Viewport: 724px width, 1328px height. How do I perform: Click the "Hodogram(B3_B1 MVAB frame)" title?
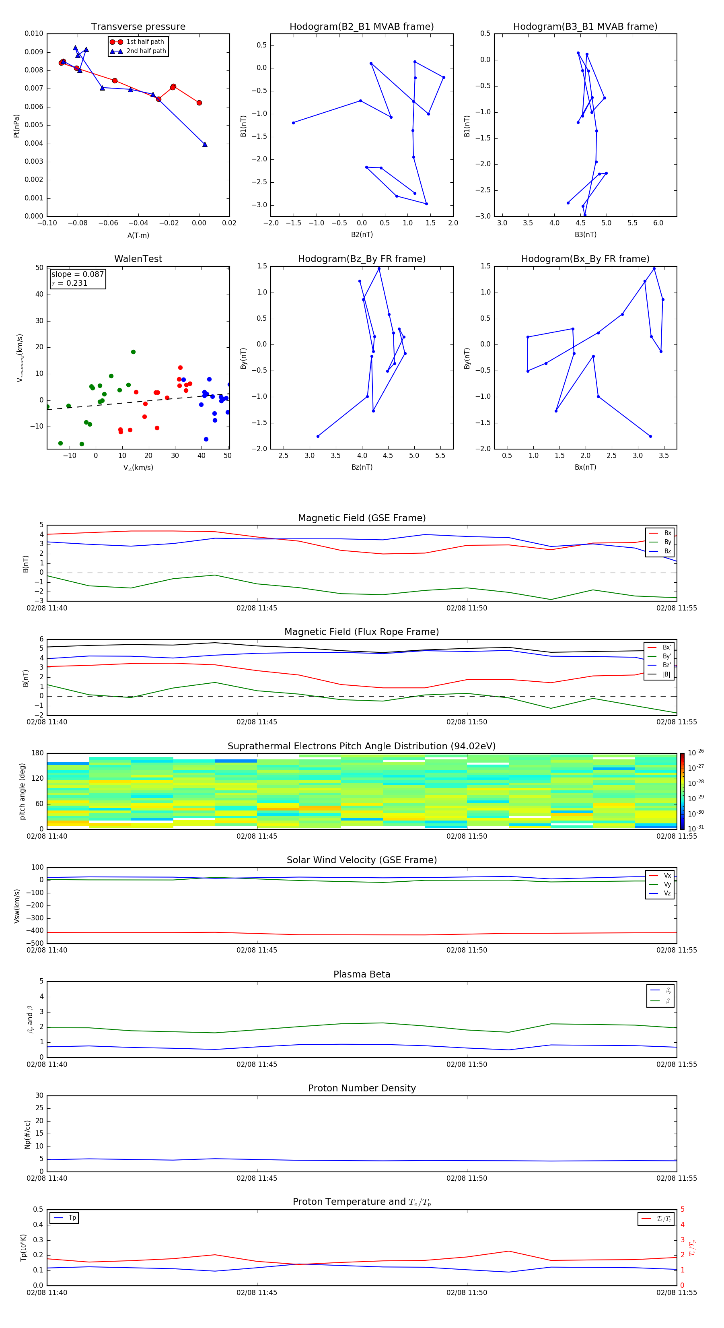click(585, 27)
